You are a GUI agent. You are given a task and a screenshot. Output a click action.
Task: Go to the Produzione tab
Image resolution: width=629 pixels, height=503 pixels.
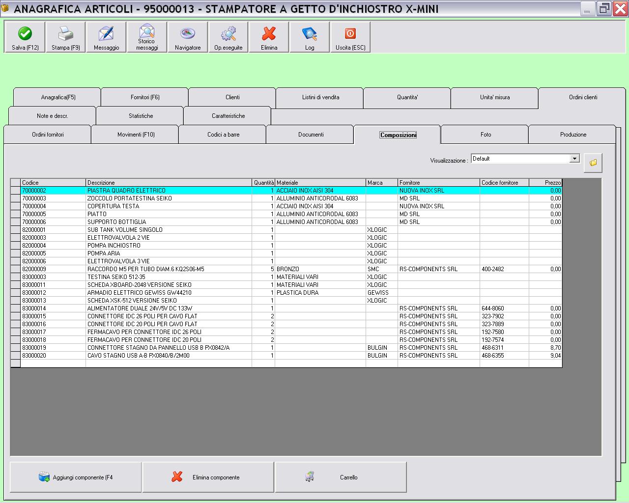point(573,135)
